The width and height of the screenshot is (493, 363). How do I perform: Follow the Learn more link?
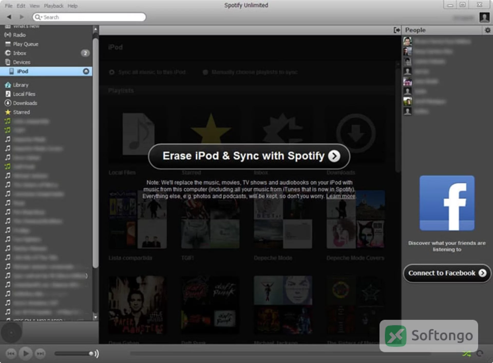pos(341,196)
